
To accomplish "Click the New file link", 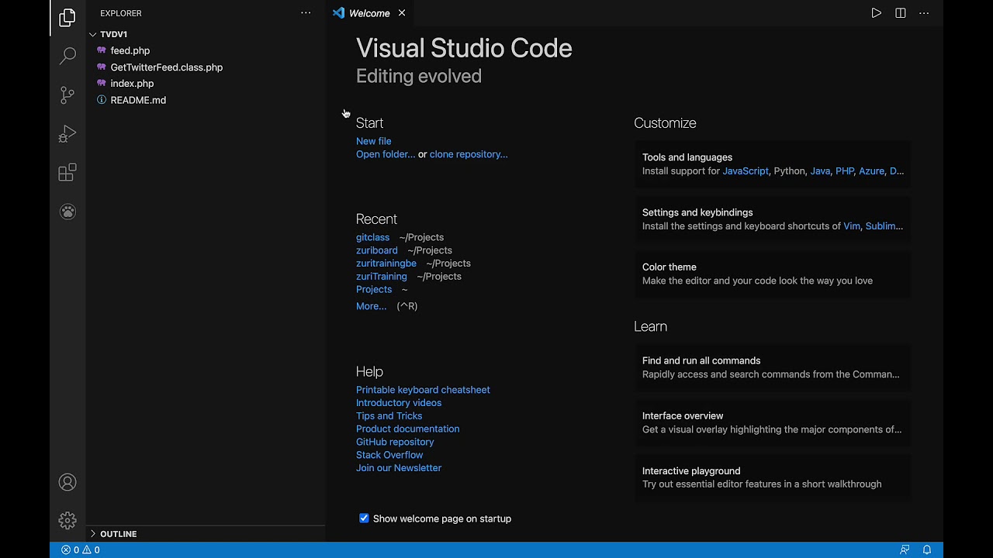I will click(373, 141).
